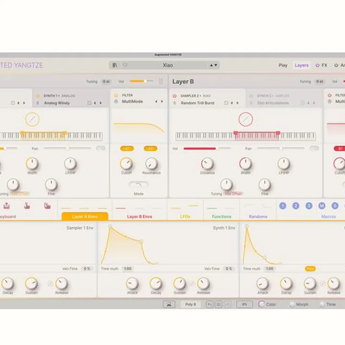The height and width of the screenshot is (345, 345).
Task: Select previous MultiMode filter type arrow
Action: coord(156,102)
